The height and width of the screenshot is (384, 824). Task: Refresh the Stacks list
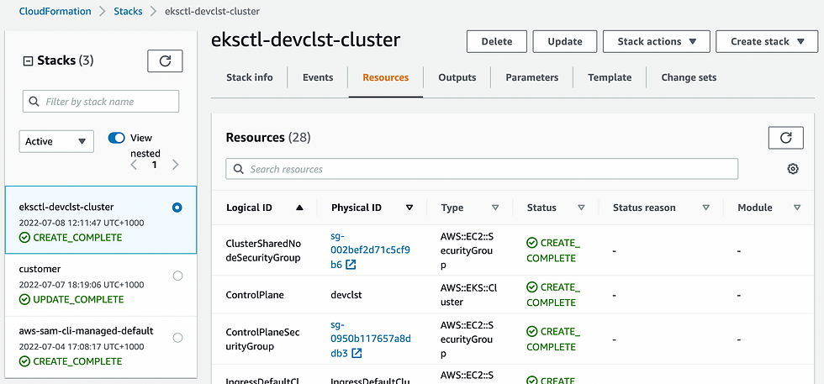click(165, 60)
